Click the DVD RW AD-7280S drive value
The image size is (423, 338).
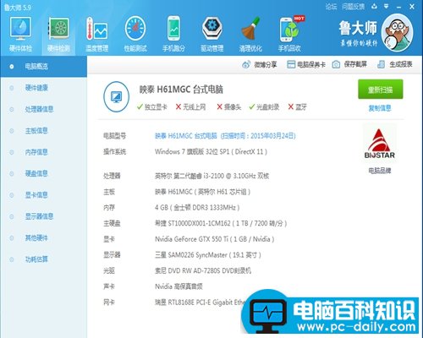pos(203,271)
